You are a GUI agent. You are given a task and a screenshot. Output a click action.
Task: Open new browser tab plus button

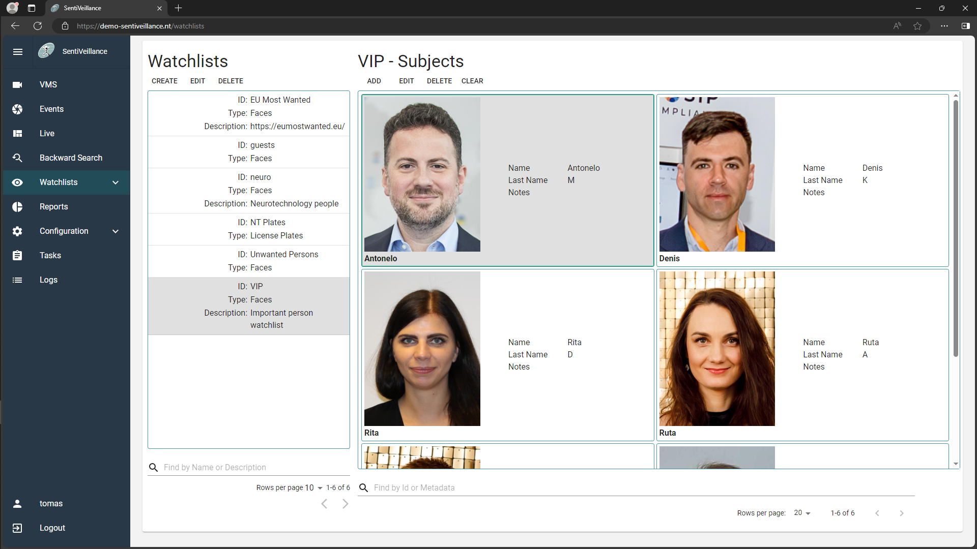click(178, 8)
